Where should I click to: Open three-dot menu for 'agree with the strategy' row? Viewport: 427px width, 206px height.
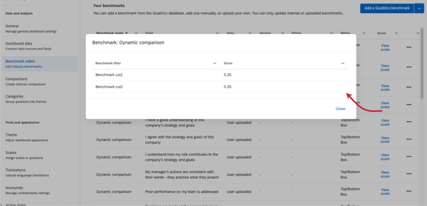pos(408,139)
